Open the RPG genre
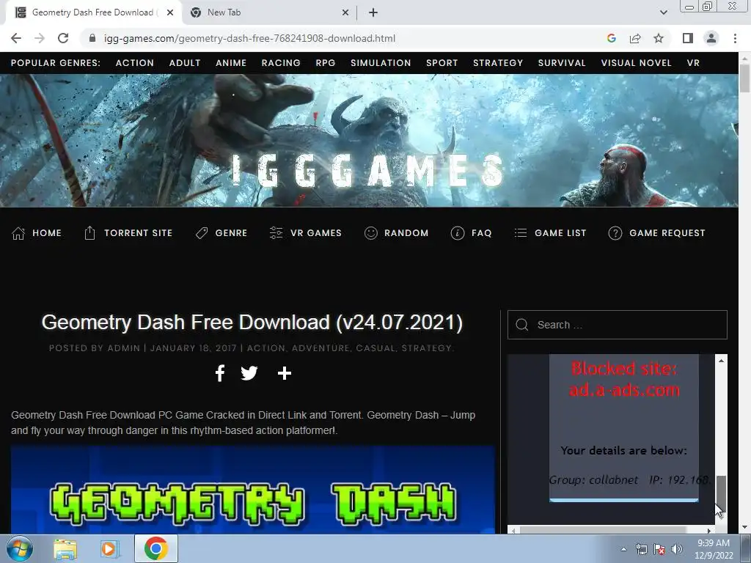751x563 pixels. pyautogui.click(x=325, y=63)
